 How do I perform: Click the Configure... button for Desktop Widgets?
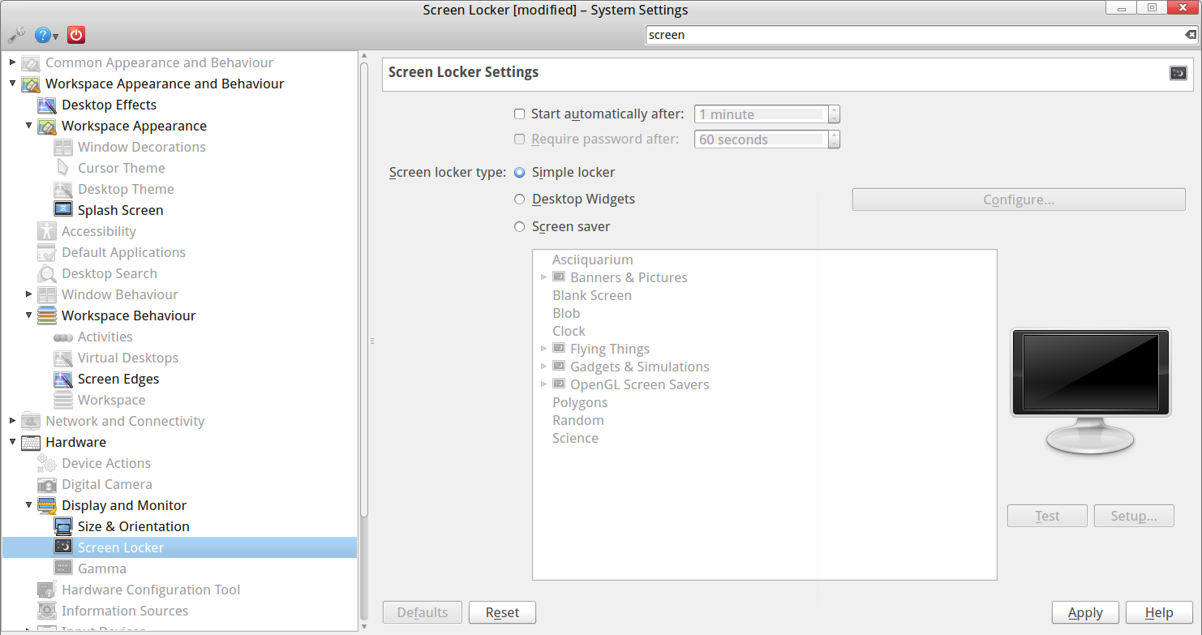1019,200
